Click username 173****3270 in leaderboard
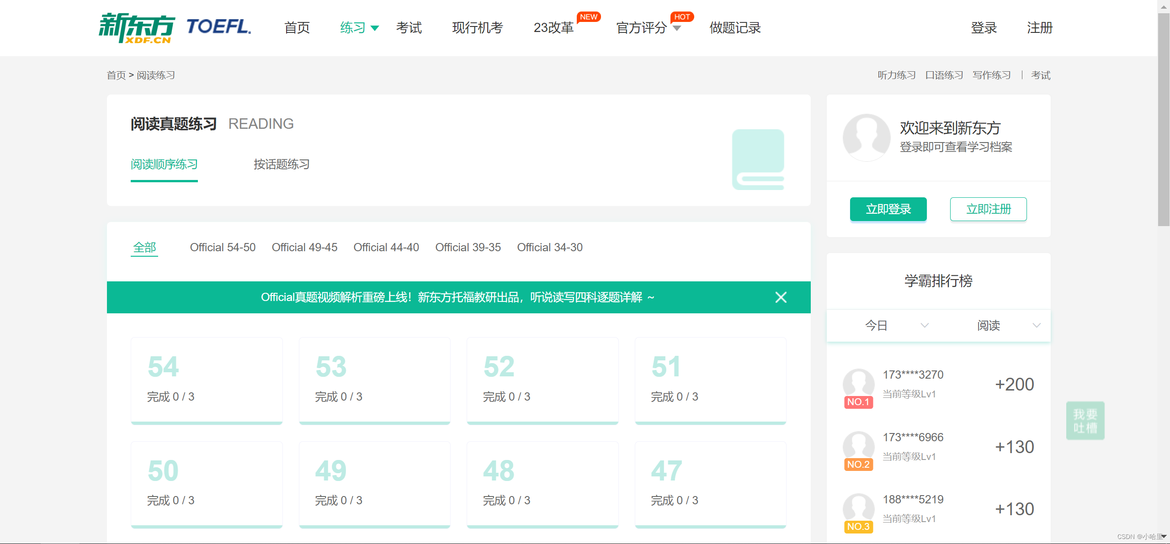The image size is (1170, 544). (x=913, y=375)
